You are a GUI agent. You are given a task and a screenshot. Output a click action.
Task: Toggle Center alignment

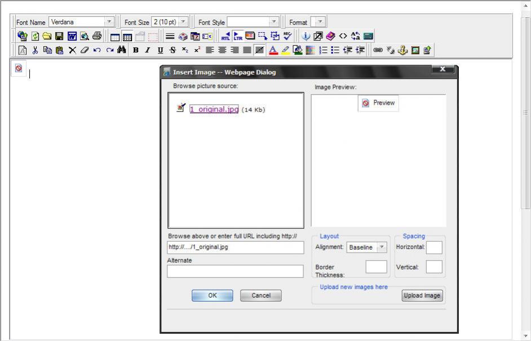point(222,50)
